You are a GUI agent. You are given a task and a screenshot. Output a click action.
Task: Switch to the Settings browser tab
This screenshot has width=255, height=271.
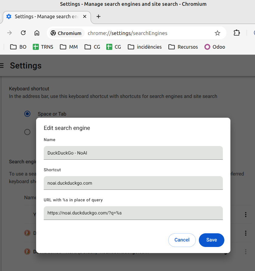46,16
